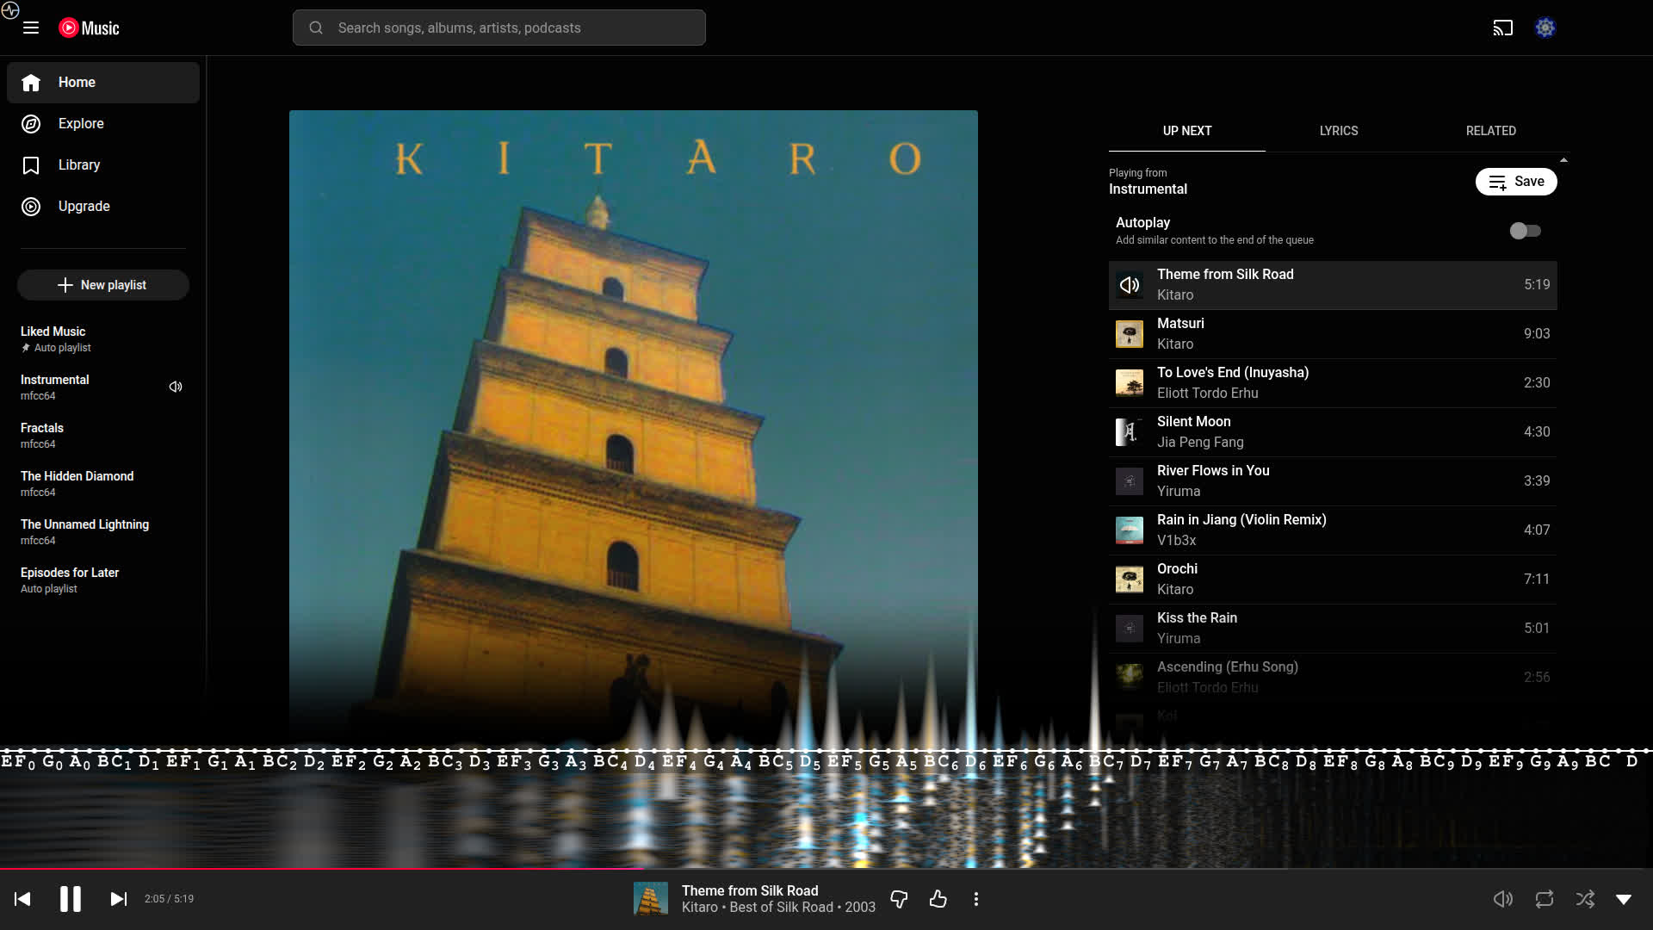Skip to the previous track
This screenshot has height=930, width=1653.
tap(22, 899)
